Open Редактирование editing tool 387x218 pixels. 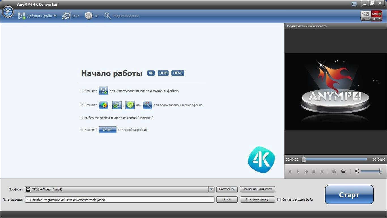(x=121, y=16)
